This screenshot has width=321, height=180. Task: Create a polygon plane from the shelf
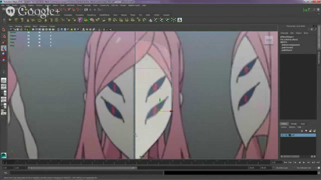click(33, 20)
